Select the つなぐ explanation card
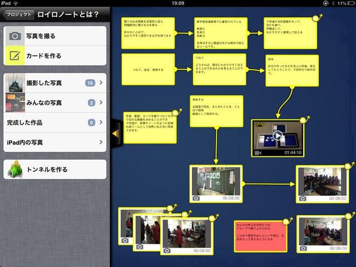The height and width of the screenshot is (267, 356). pos(220,70)
